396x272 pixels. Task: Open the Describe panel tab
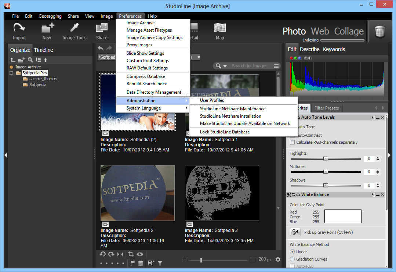click(310, 49)
